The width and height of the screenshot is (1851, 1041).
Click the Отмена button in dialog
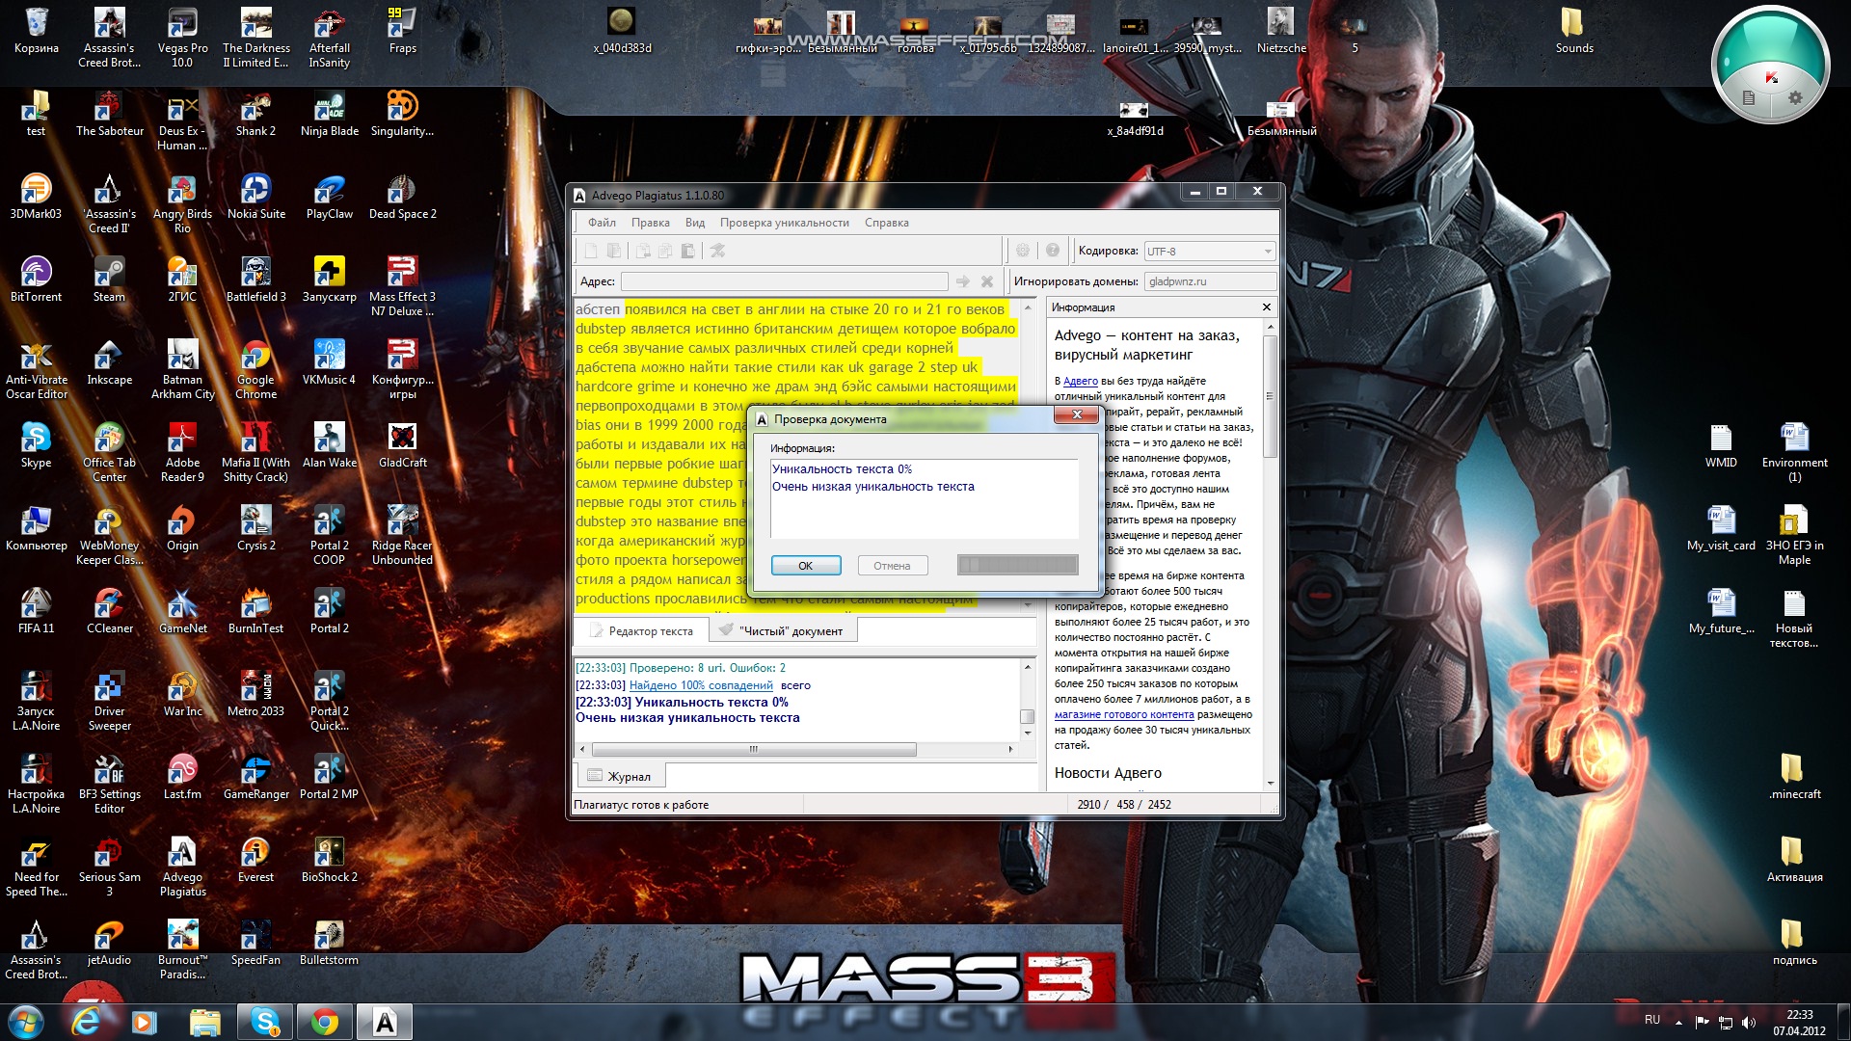pos(892,566)
